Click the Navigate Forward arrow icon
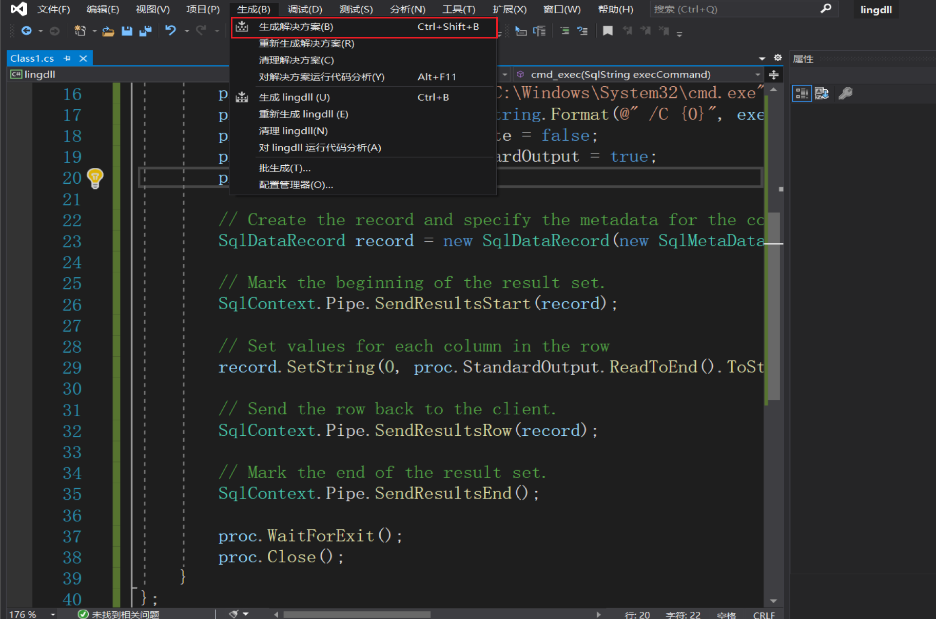This screenshot has width=936, height=619. coord(54,31)
